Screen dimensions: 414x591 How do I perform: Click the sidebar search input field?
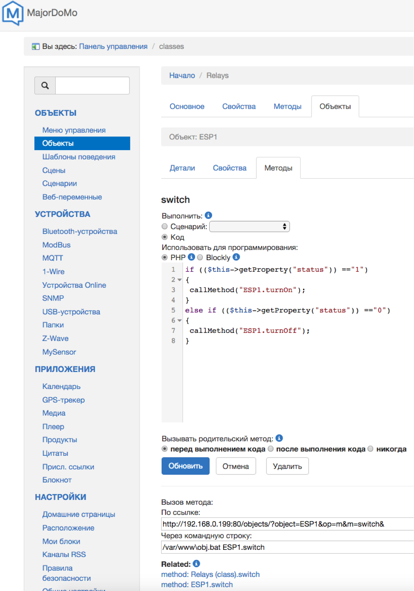click(x=92, y=85)
